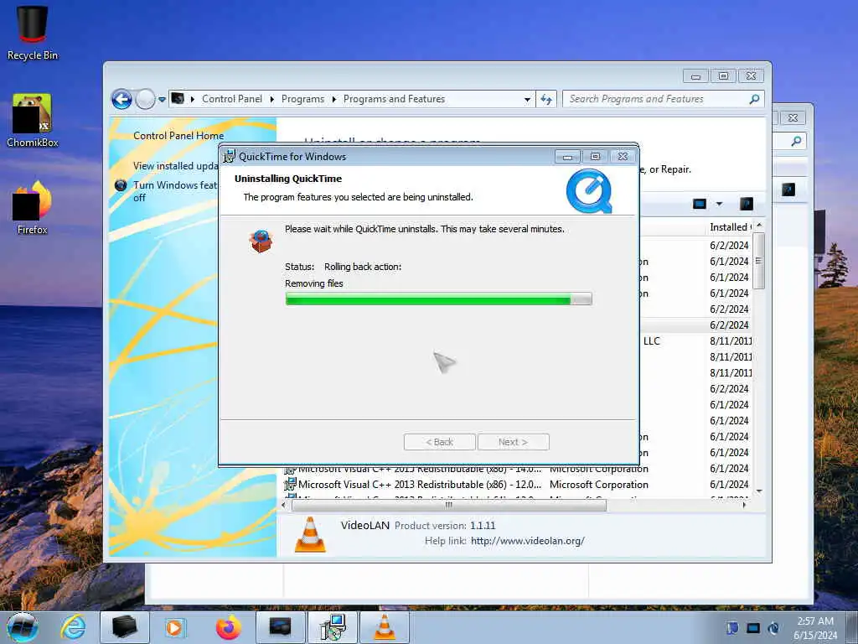The height and width of the screenshot is (644, 858).
Task: Click the network tray icon
Action: coord(753,628)
